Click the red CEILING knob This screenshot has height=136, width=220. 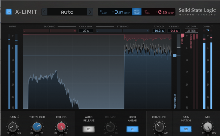tap(61, 127)
